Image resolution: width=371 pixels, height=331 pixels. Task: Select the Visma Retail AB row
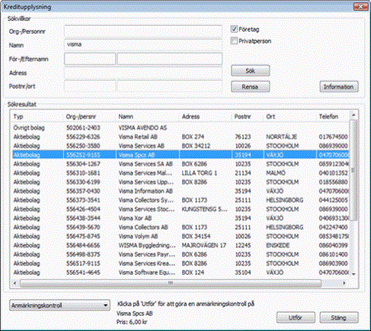(181, 137)
